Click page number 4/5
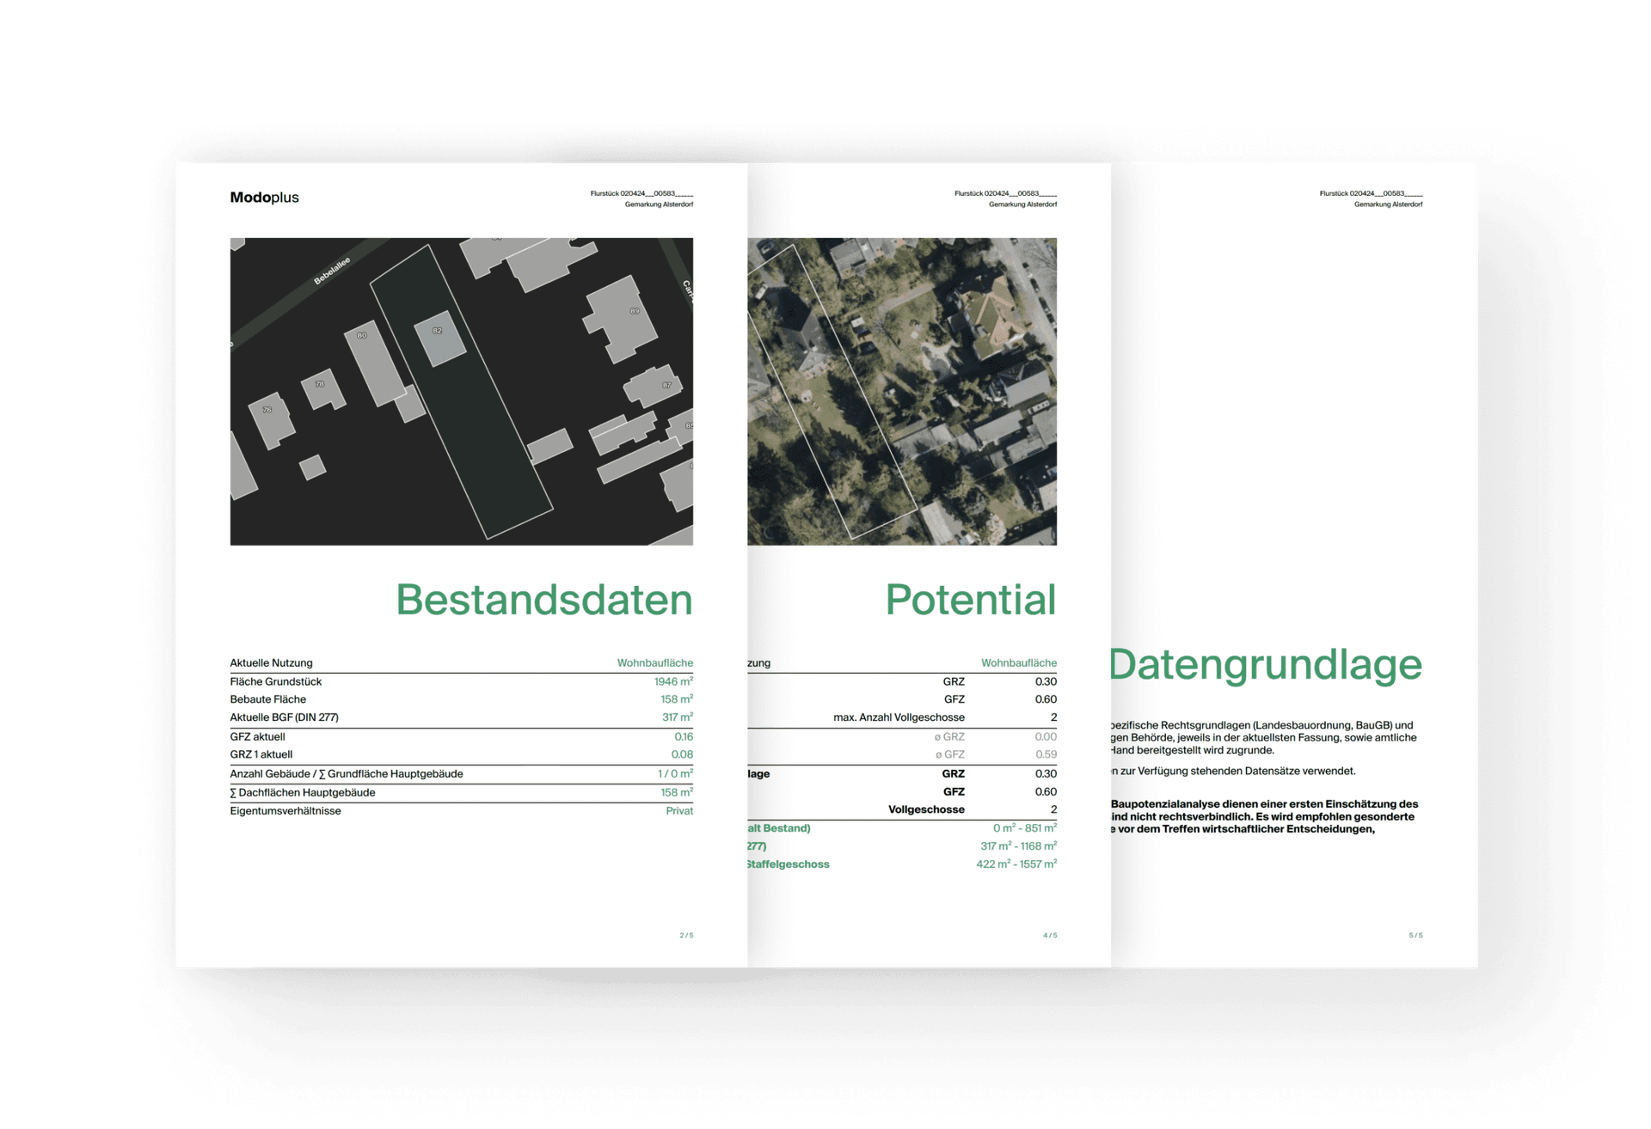This screenshot has height=1129, width=1651. tap(1050, 935)
